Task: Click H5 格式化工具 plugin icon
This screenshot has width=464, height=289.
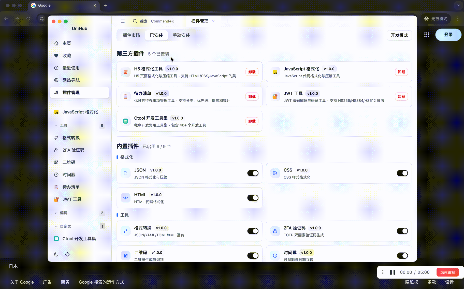Action: click(125, 72)
